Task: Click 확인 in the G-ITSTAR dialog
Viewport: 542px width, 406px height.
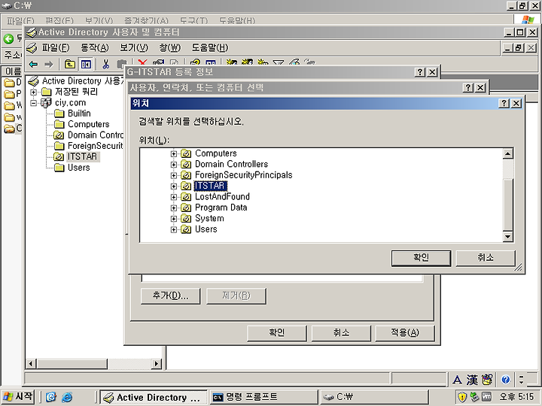Action: pyautogui.click(x=276, y=333)
